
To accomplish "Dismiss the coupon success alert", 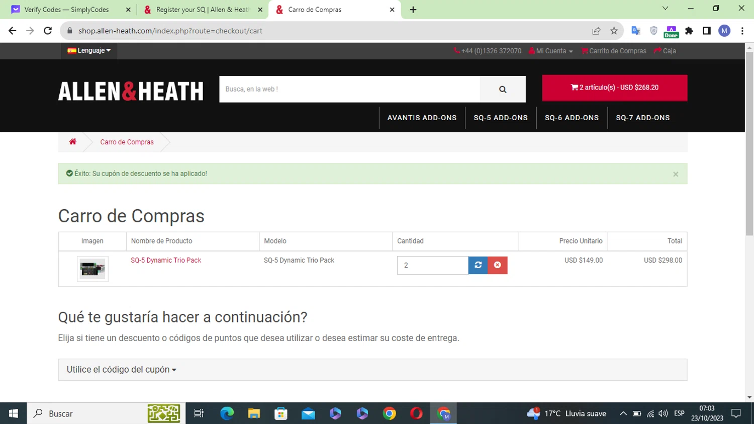I will tap(676, 174).
